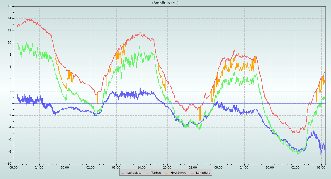Click the 16 label on the y-axis
Viewport: 331px width, 179px height.
coord(9,6)
